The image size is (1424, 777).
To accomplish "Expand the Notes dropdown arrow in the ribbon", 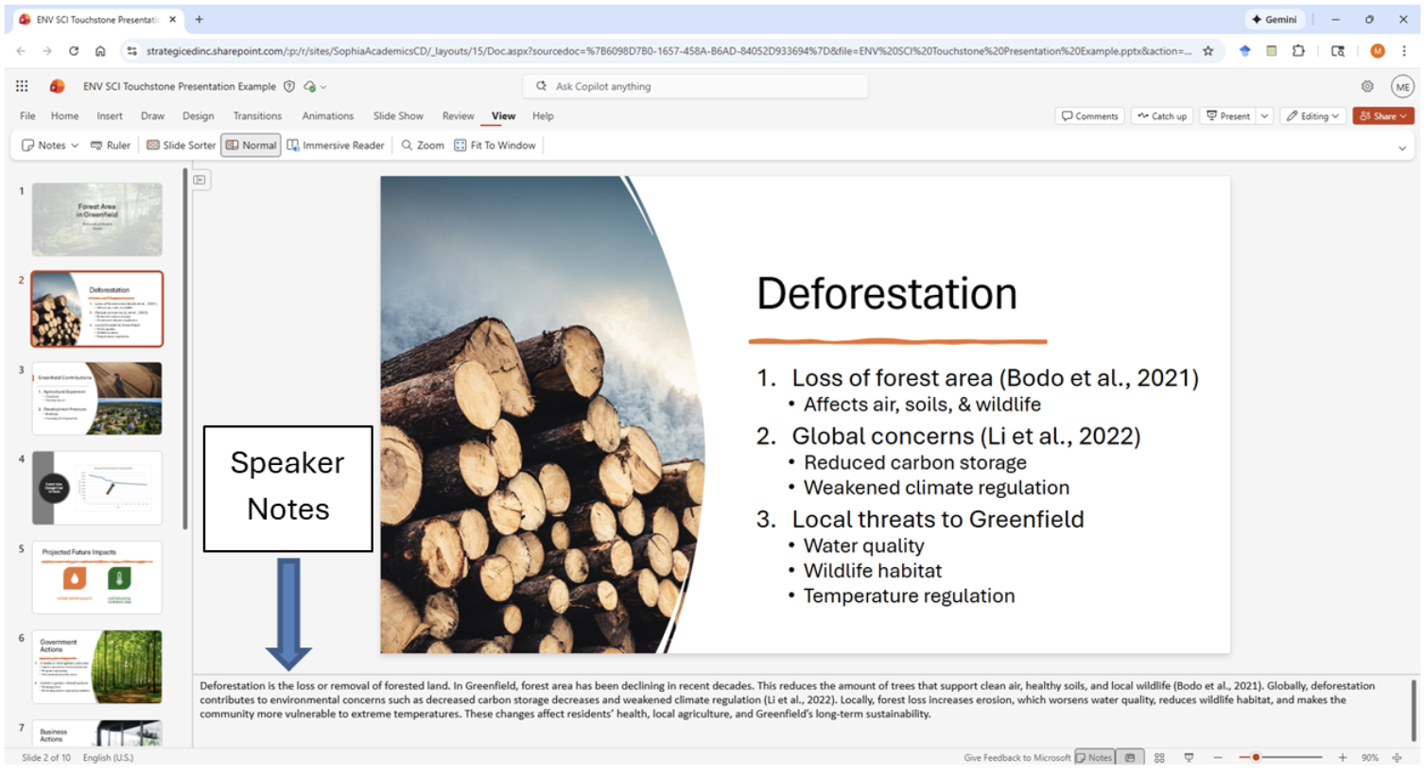I will 75,146.
